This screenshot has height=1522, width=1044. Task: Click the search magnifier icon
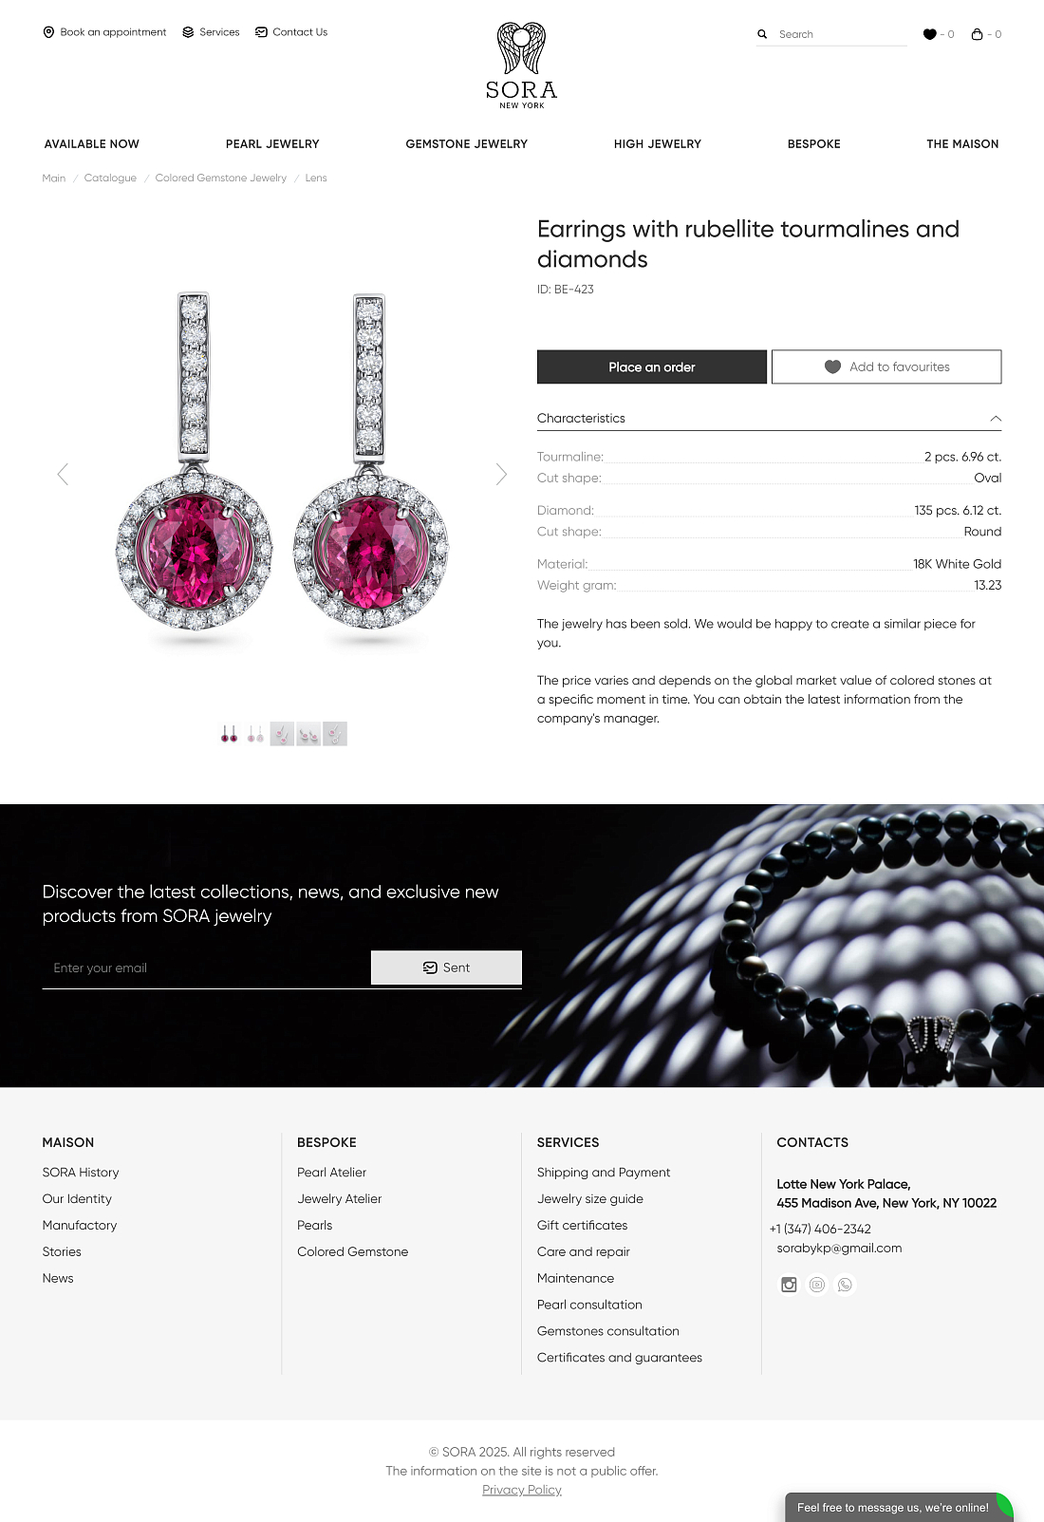761,34
